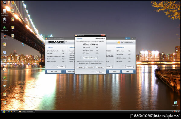Click the Demo button in 3DMark06

click(114, 71)
